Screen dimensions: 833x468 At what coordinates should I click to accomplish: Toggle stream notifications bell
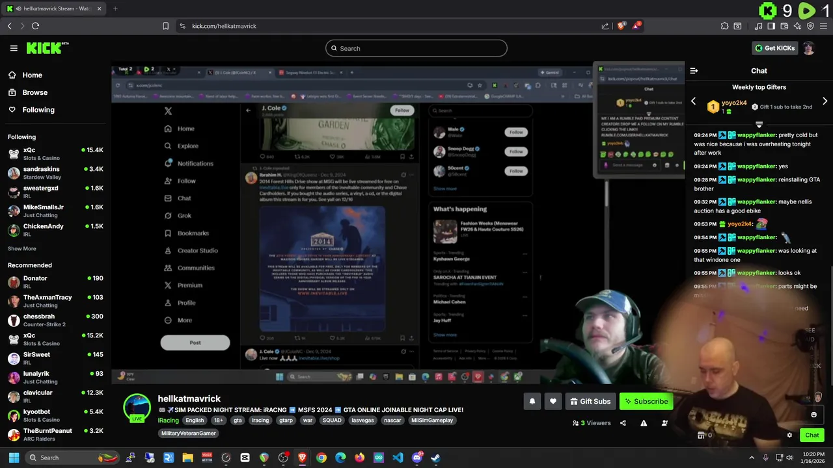(x=532, y=401)
